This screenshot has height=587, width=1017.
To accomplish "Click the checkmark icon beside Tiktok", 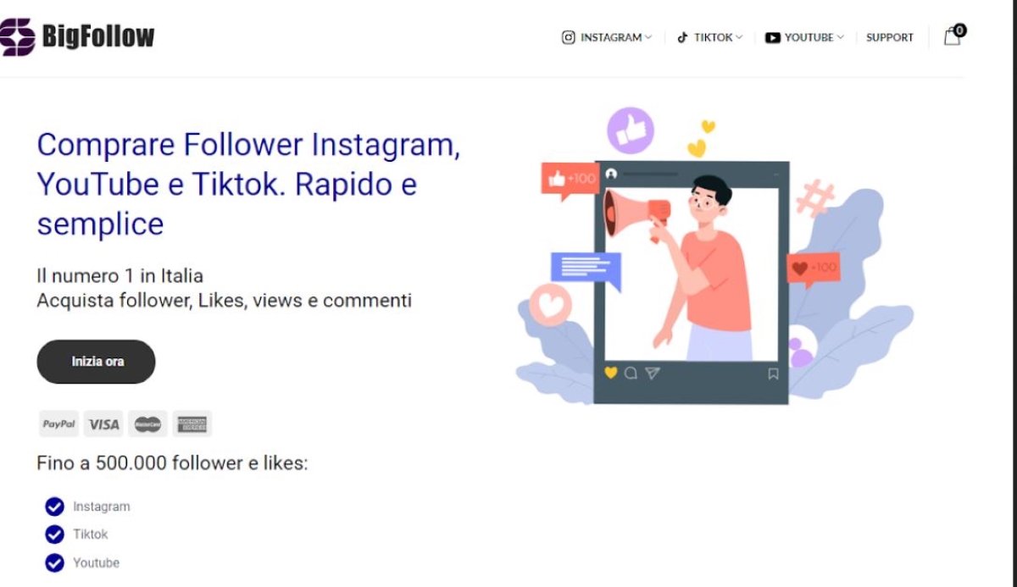I will pyautogui.click(x=54, y=534).
